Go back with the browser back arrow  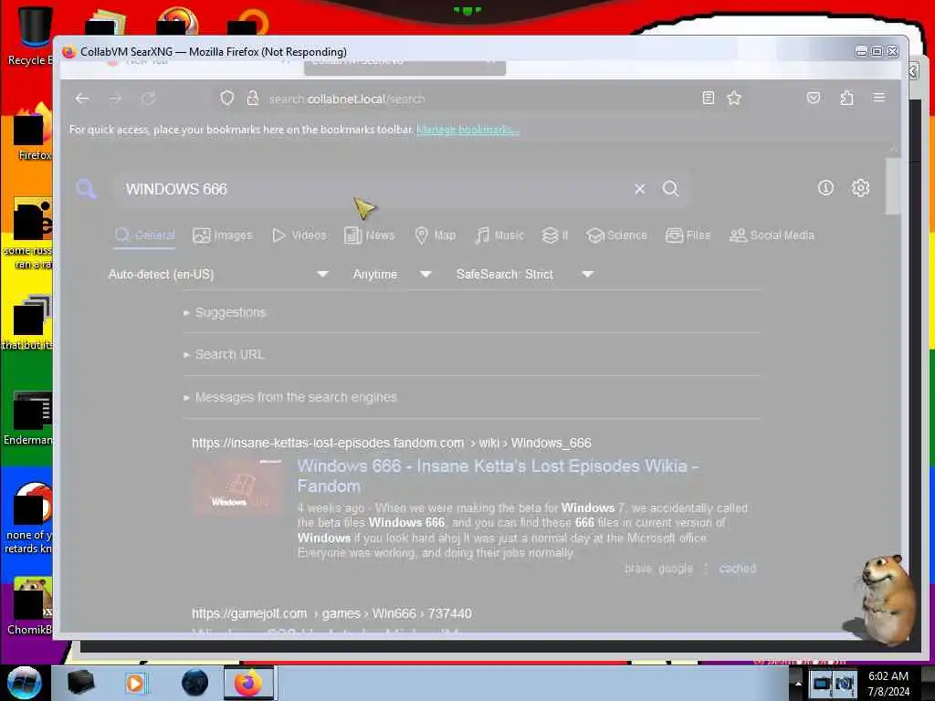click(x=82, y=99)
